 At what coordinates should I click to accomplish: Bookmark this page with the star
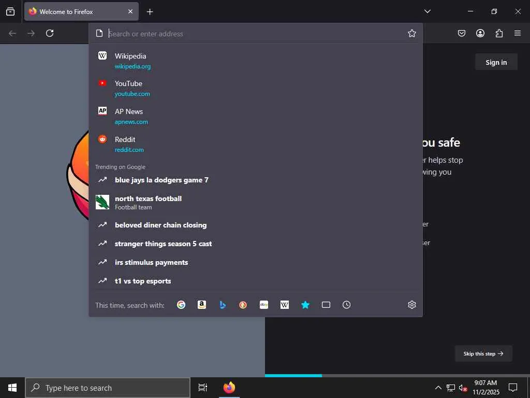(x=411, y=33)
